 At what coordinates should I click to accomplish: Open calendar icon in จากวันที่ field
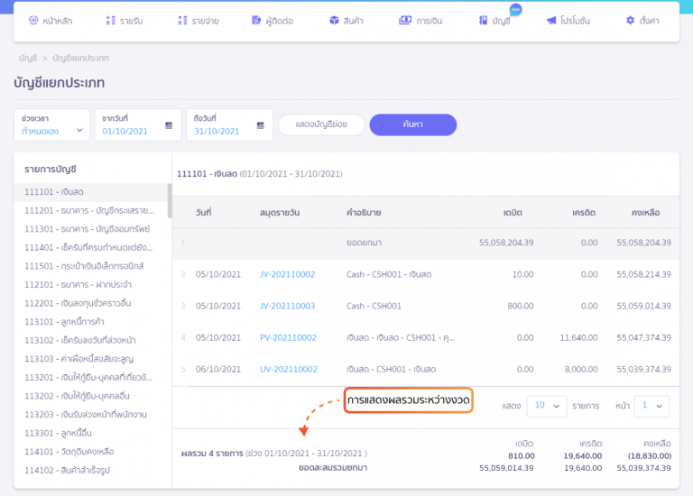[x=169, y=125]
